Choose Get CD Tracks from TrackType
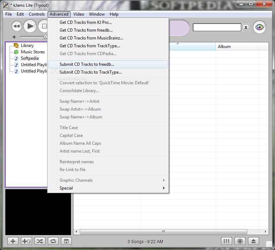Image resolution: width=275 pixels, height=250 pixels. [x=108, y=46]
